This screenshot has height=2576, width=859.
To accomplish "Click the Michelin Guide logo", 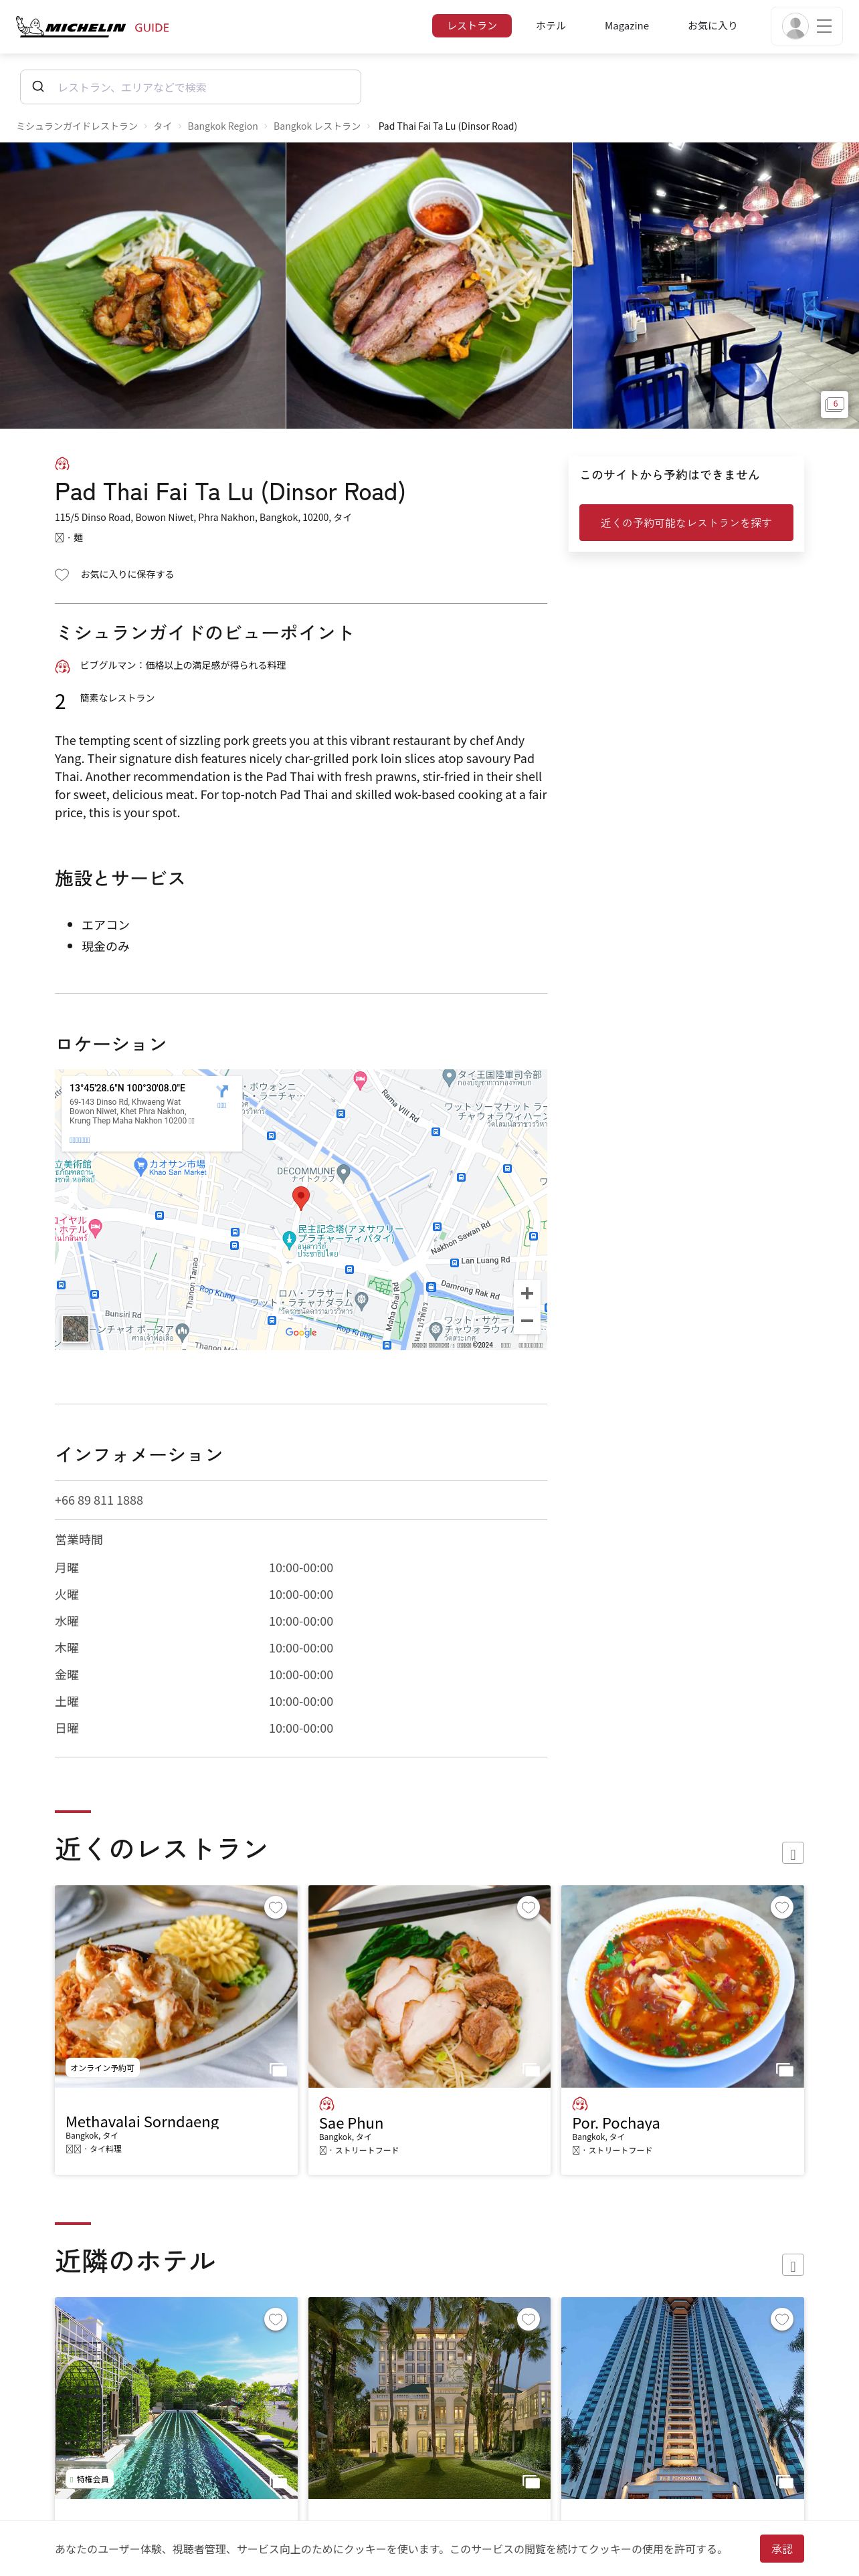I will (x=92, y=27).
